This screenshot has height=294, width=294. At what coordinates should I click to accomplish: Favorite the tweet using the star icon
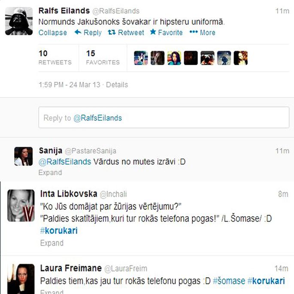click(x=153, y=32)
